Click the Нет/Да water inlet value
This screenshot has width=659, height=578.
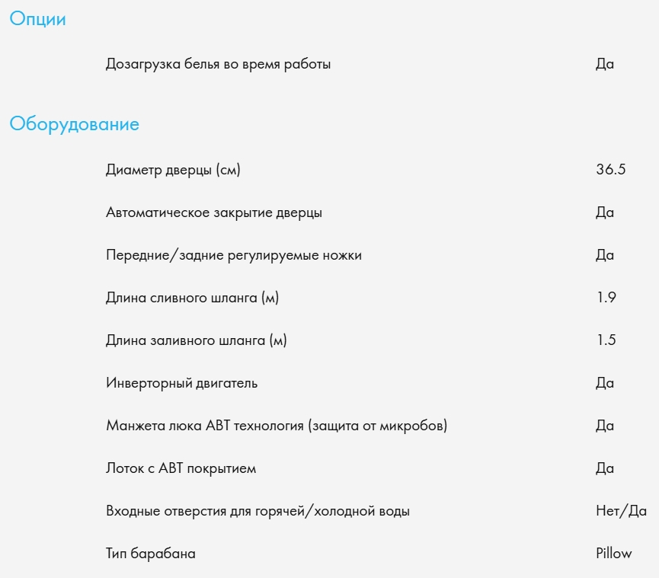click(621, 511)
